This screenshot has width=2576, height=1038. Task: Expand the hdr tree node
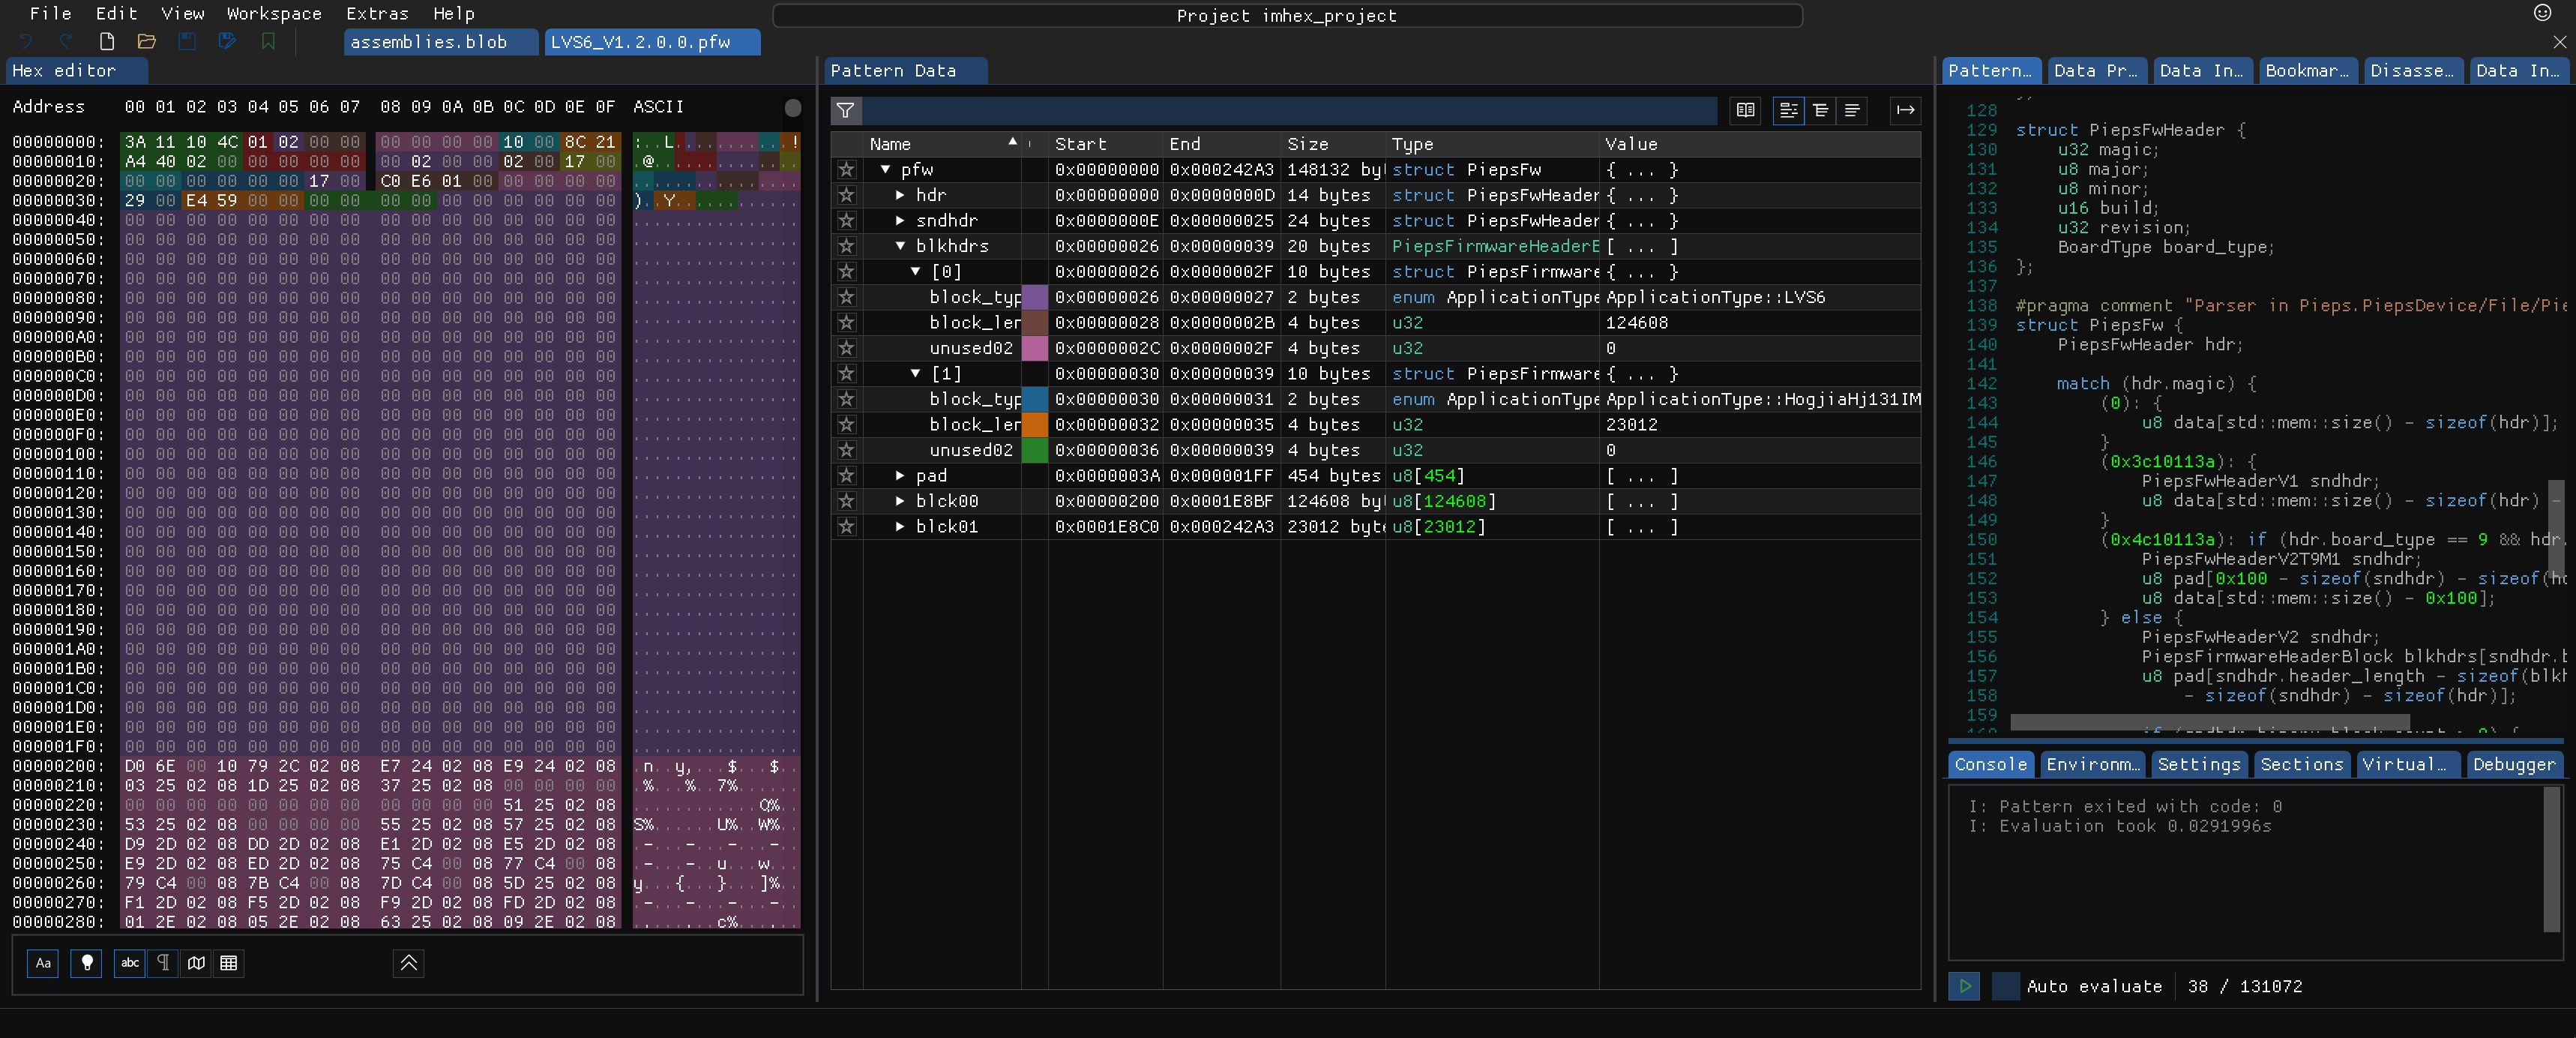coord(901,195)
